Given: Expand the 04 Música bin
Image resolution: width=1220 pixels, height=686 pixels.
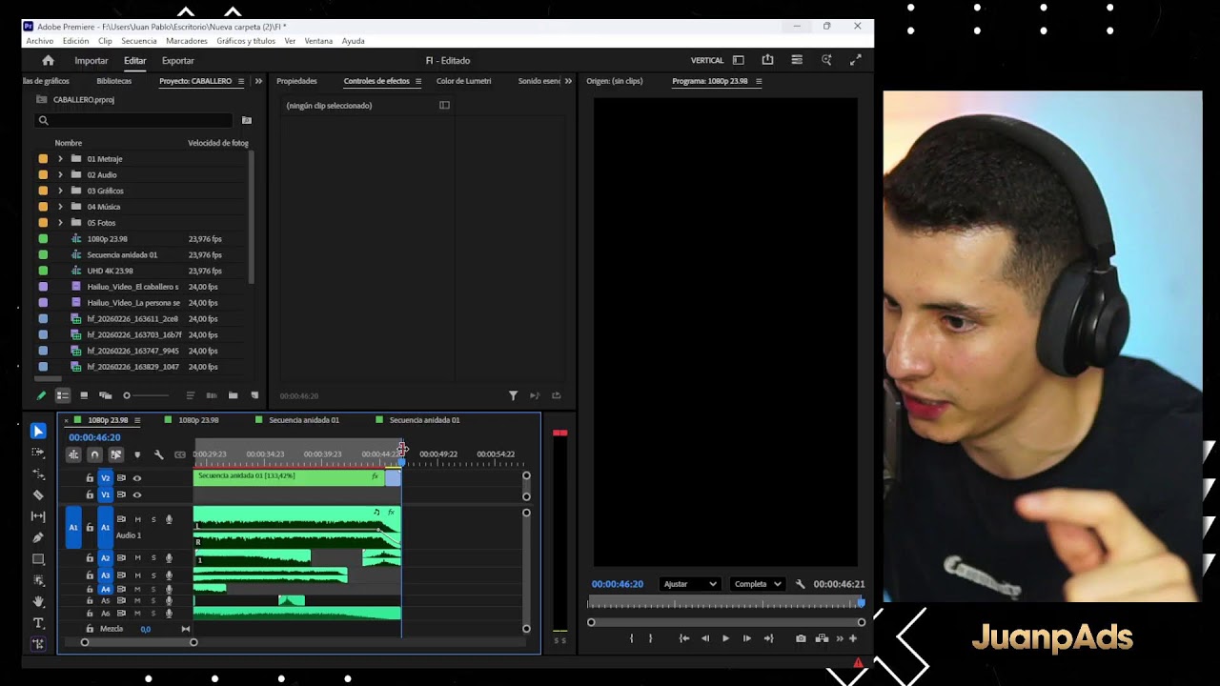Looking at the screenshot, I should point(60,207).
